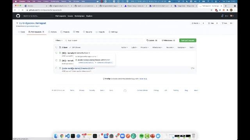
Task: Launch Chrome from the dock
Action: [62, 136]
